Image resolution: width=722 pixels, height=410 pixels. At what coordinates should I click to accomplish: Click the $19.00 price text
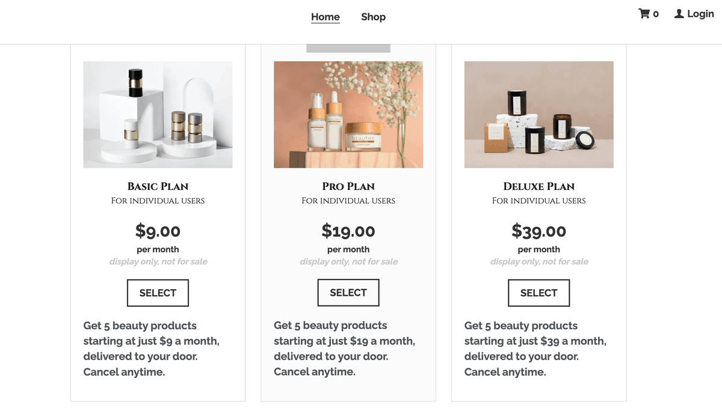348,231
